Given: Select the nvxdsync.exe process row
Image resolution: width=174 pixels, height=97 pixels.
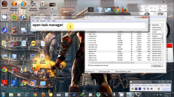Looking at the screenshot, I should click(x=125, y=45).
